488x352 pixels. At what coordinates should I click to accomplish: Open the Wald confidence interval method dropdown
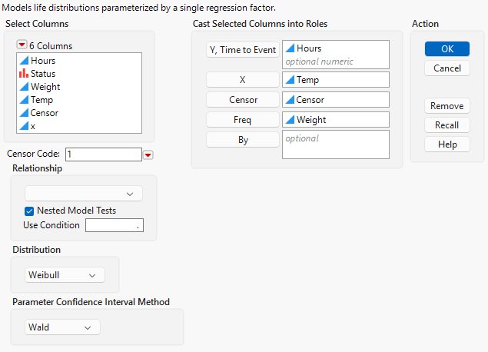coord(62,327)
